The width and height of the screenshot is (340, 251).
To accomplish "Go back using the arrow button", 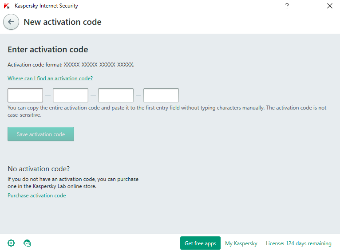I will coord(11,22).
